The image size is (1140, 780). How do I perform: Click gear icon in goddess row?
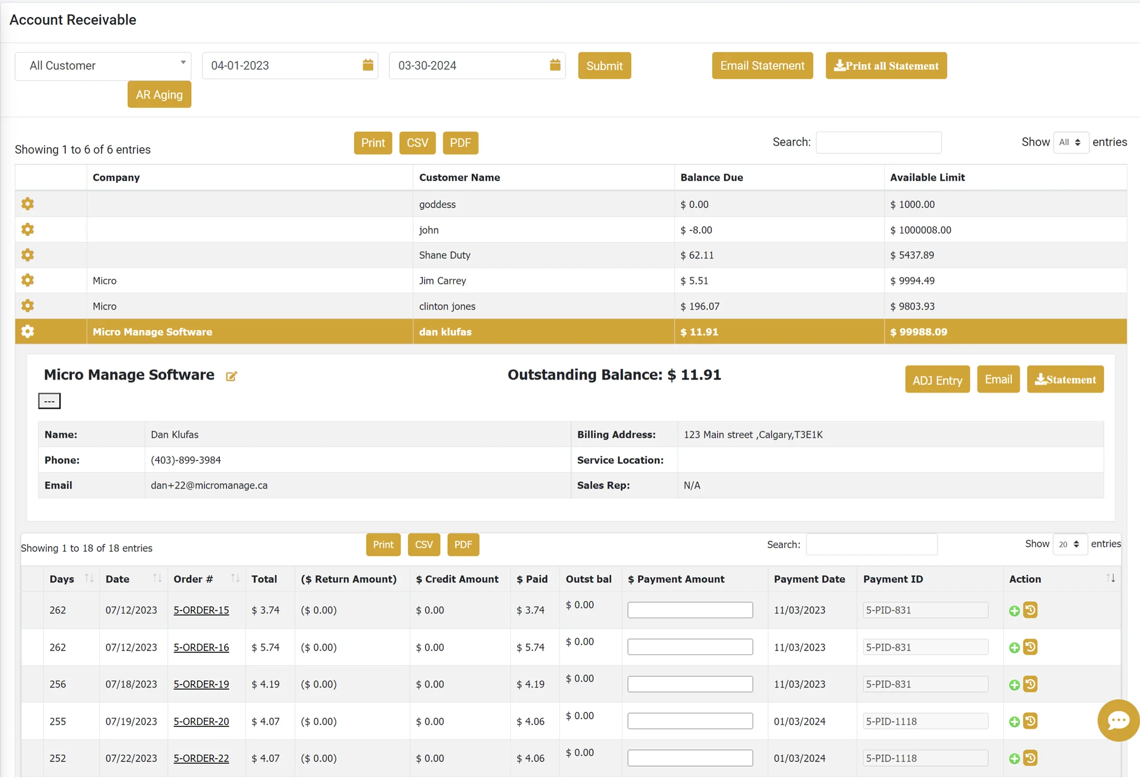[x=27, y=204]
